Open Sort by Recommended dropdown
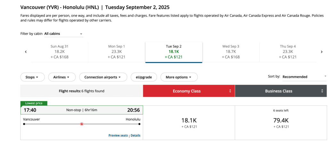Image resolution: width=328 pixels, height=141 pixels. [x=304, y=77]
